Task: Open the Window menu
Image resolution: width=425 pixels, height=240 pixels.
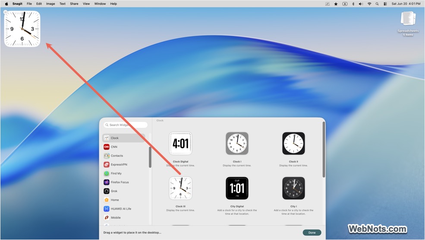Action: (100, 4)
